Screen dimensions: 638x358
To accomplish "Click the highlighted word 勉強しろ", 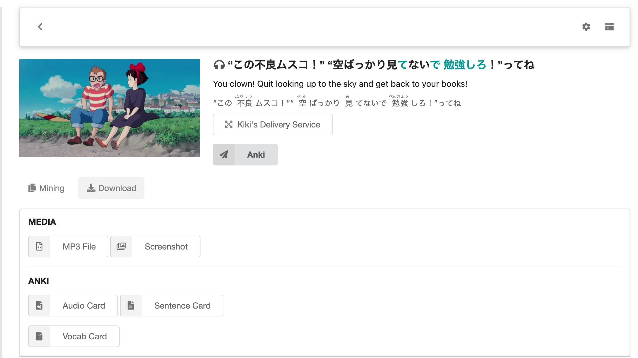I will tap(465, 65).
